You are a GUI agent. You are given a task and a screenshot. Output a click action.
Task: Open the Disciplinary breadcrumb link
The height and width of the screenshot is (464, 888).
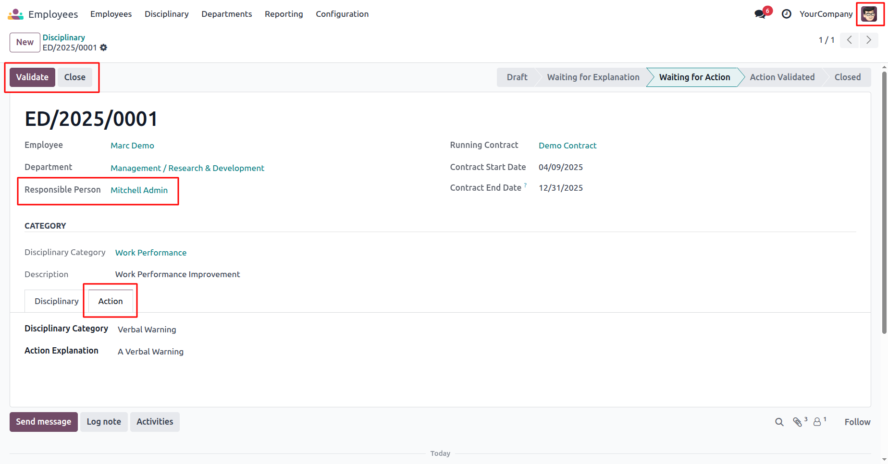[64, 37]
